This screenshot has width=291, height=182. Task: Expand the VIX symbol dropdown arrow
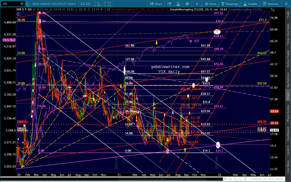click(22, 4)
